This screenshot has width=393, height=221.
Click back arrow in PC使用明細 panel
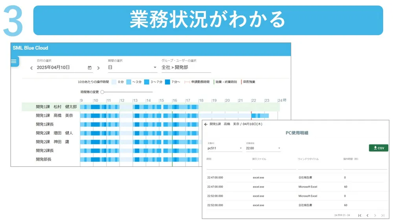tap(206, 124)
